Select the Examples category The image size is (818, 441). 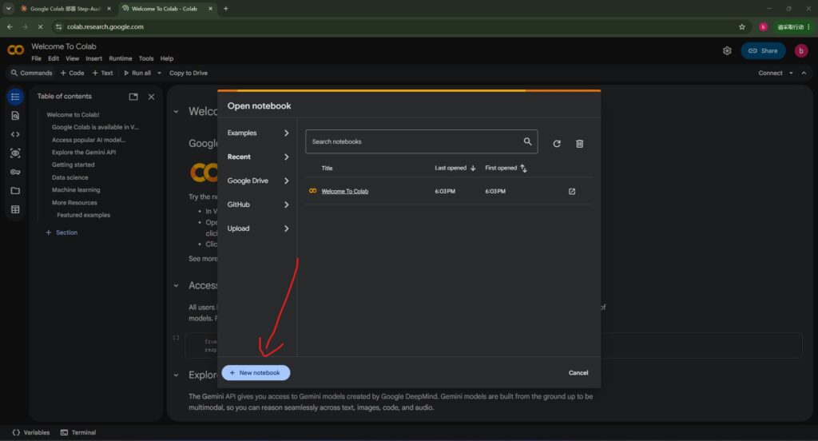(x=258, y=133)
